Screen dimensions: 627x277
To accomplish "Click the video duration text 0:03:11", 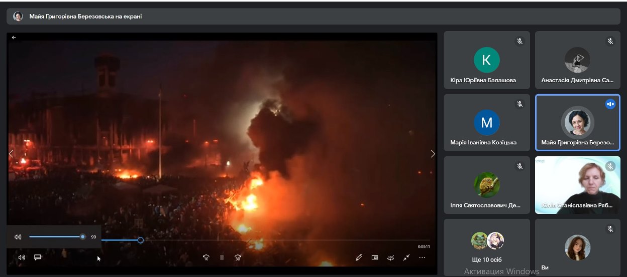I will point(424,246).
